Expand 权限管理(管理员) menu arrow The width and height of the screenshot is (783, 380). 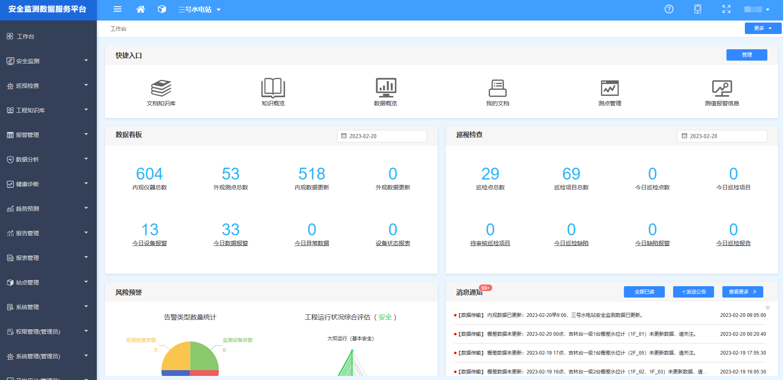tap(86, 331)
